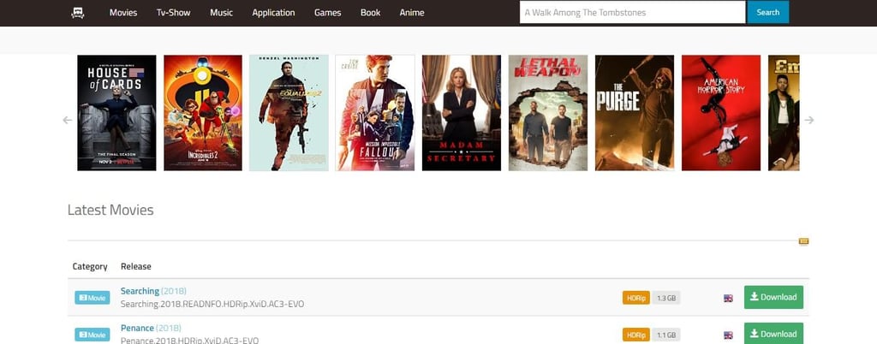Go to next posters with right arrow

coord(808,120)
